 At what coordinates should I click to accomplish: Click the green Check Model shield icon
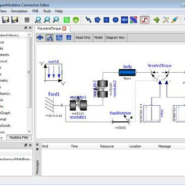click(76, 20)
